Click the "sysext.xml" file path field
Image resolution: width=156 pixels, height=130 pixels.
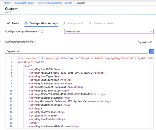(76, 51)
